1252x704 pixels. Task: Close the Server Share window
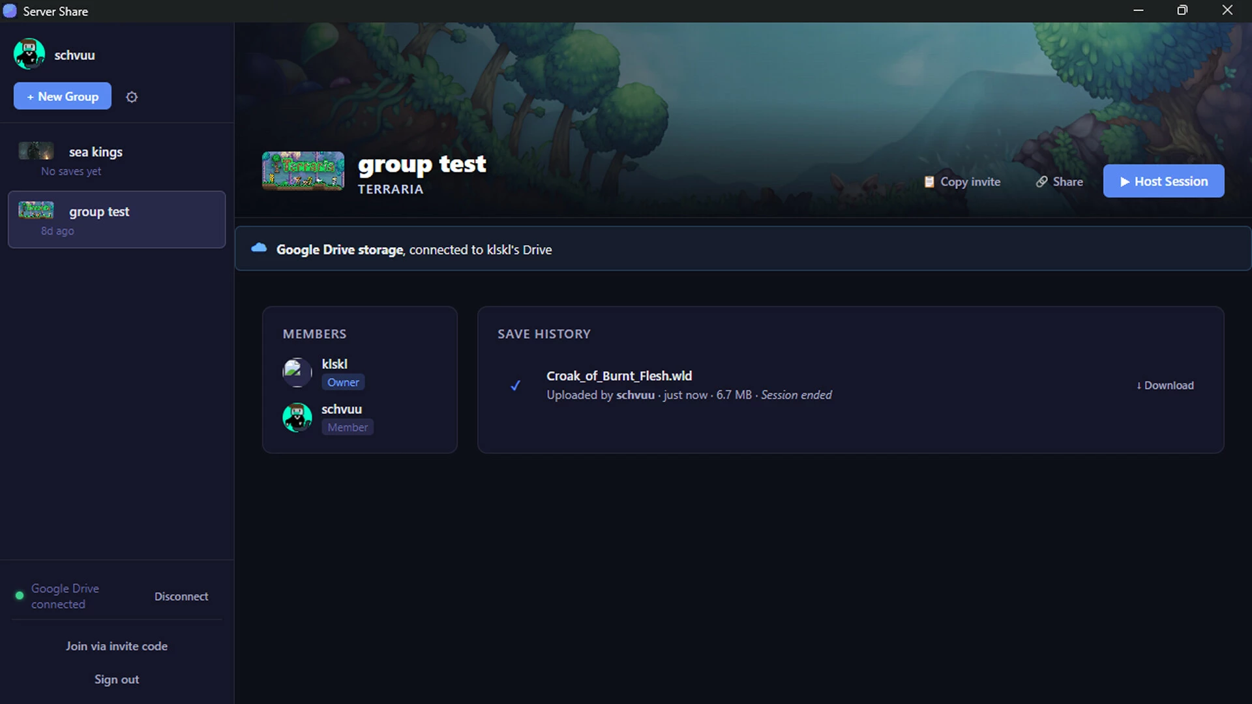[x=1227, y=10]
